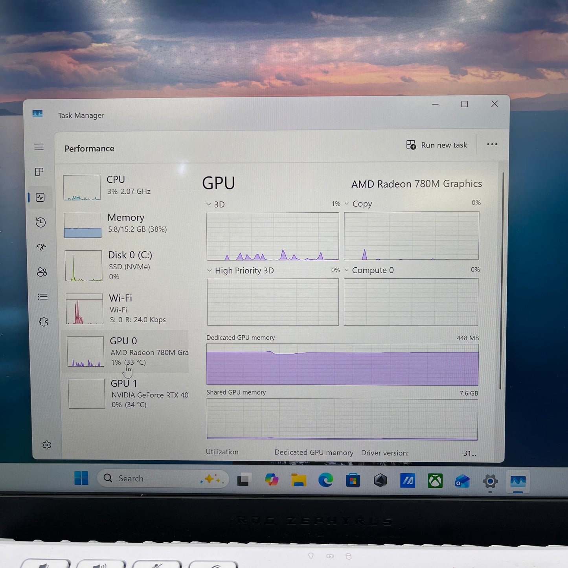The height and width of the screenshot is (568, 568).
Task: Open Startup apps page in sidebar
Action: [41, 247]
